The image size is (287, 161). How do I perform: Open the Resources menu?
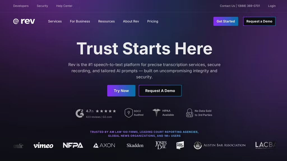click(106, 21)
